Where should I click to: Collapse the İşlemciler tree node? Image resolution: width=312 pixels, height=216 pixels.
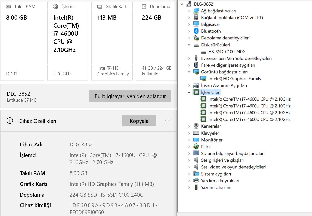[189, 92]
